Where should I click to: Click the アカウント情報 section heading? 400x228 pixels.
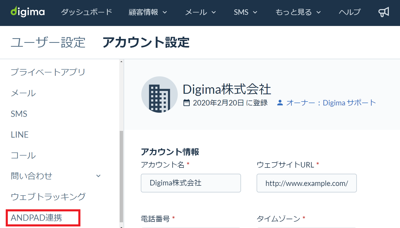[170, 152]
